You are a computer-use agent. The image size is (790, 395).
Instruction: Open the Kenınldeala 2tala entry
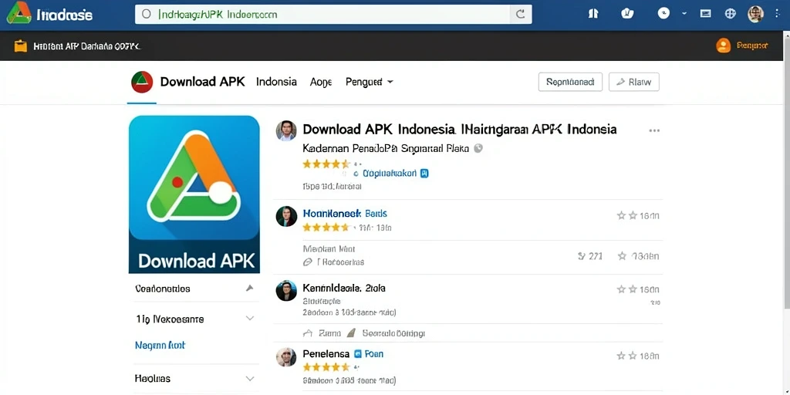pos(344,289)
